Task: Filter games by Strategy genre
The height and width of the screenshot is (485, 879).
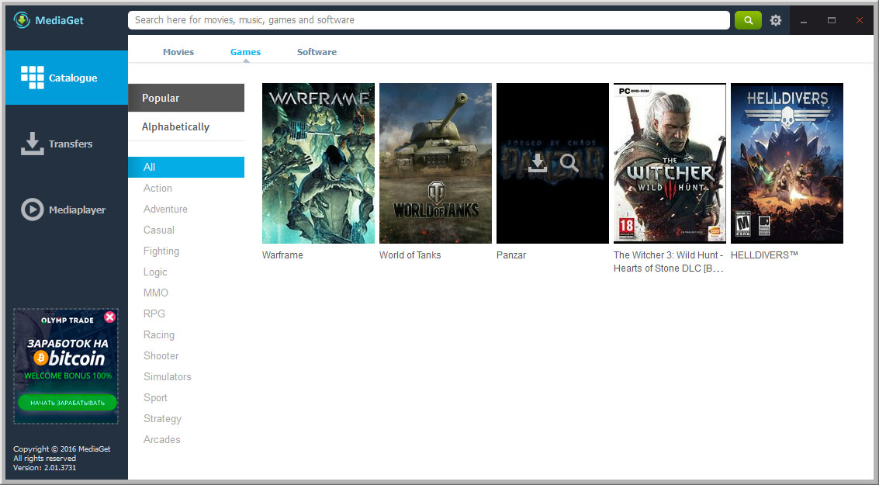Action: [162, 419]
